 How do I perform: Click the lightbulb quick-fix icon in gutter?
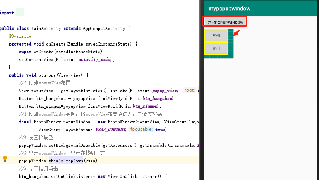[5, 159]
